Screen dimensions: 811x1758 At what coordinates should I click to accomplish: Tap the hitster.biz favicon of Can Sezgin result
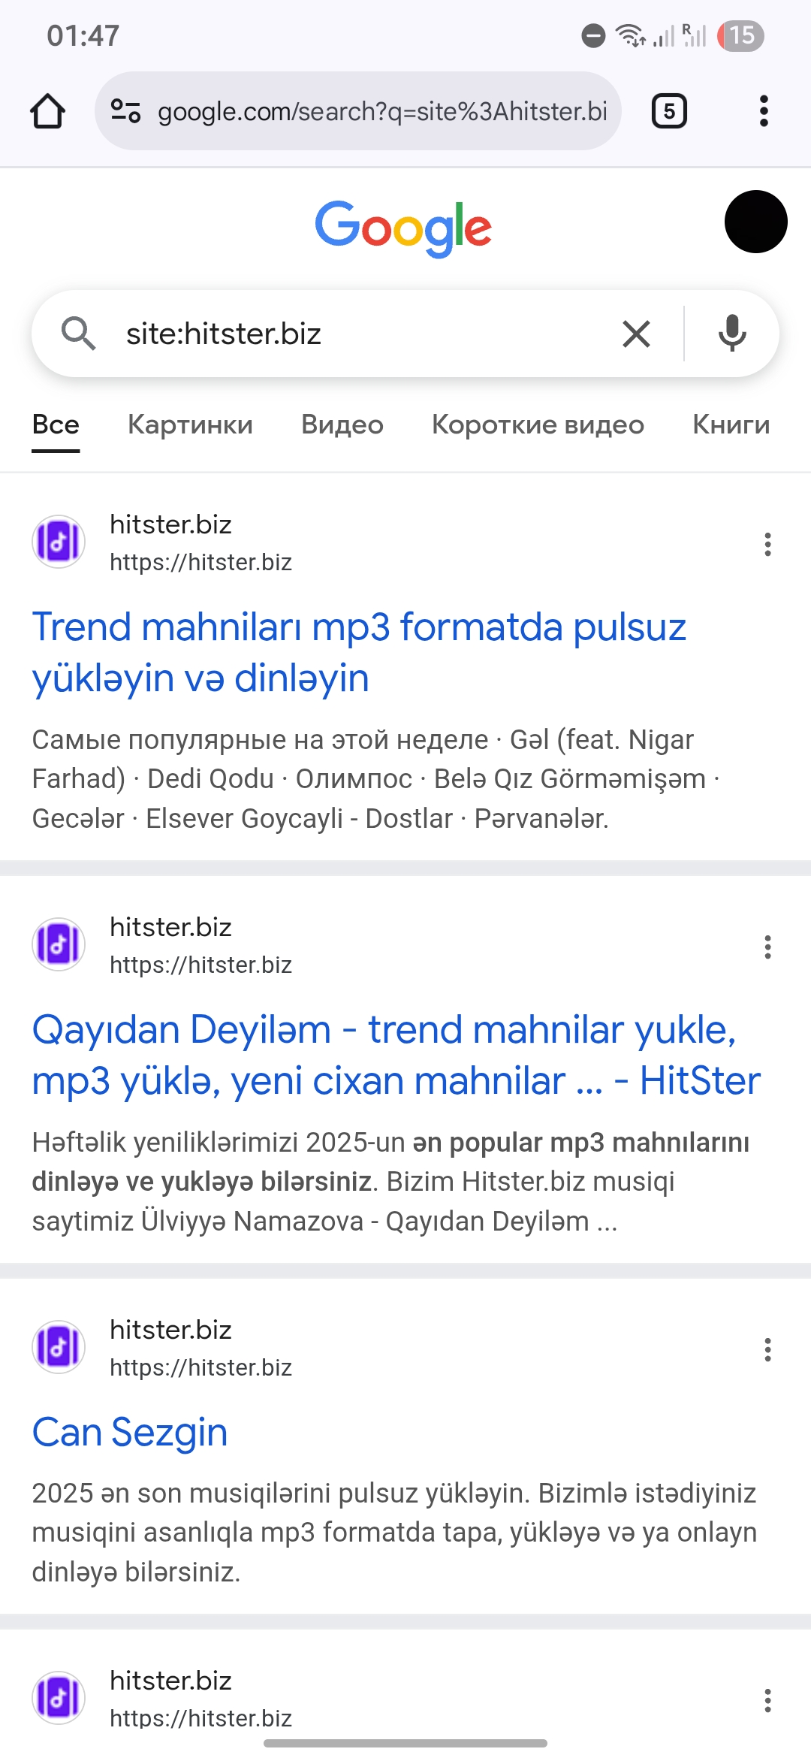tap(59, 1347)
